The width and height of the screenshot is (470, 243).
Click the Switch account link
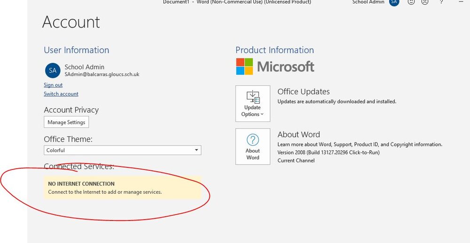pos(61,94)
